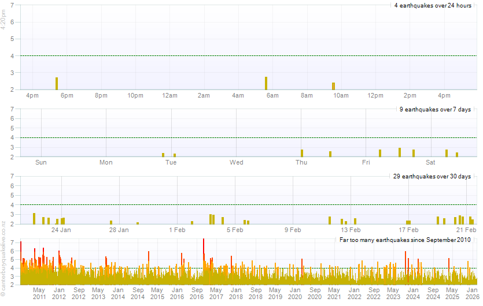Click the '4 earthquakes over 24 hours' label

(x=433, y=6)
